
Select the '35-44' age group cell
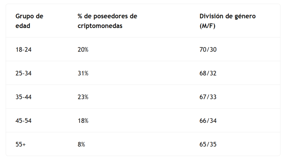click(x=24, y=97)
